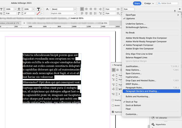Enable the Shading checkbox

113,100
